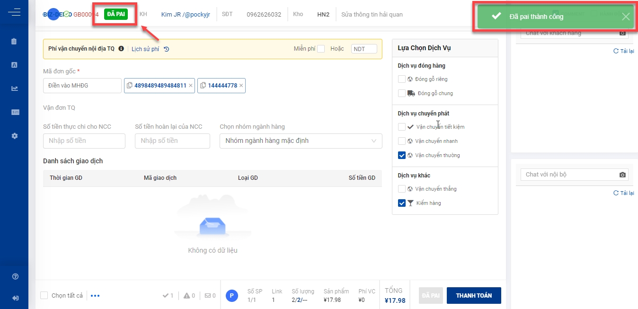Image resolution: width=638 pixels, height=309 pixels.
Task: Copy order code 4898489489484811
Action: 130,86
